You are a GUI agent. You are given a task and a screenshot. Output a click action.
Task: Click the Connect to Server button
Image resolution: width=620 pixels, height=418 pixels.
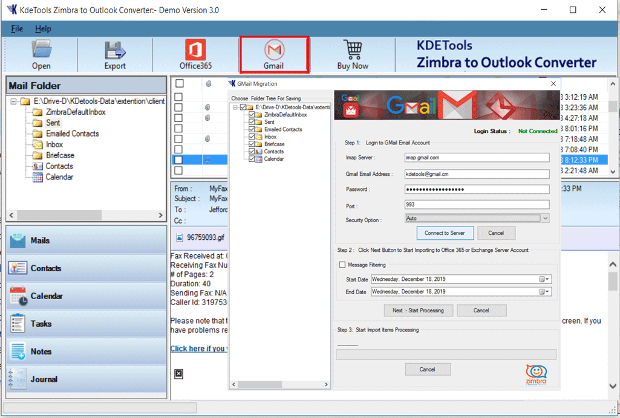coord(445,233)
